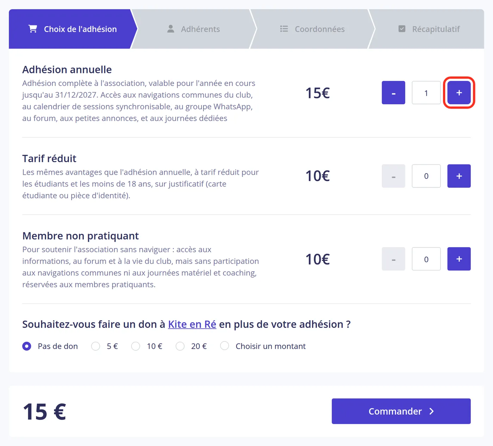Click the shopping cart icon in first step
The width and height of the screenshot is (493, 446).
[33, 29]
